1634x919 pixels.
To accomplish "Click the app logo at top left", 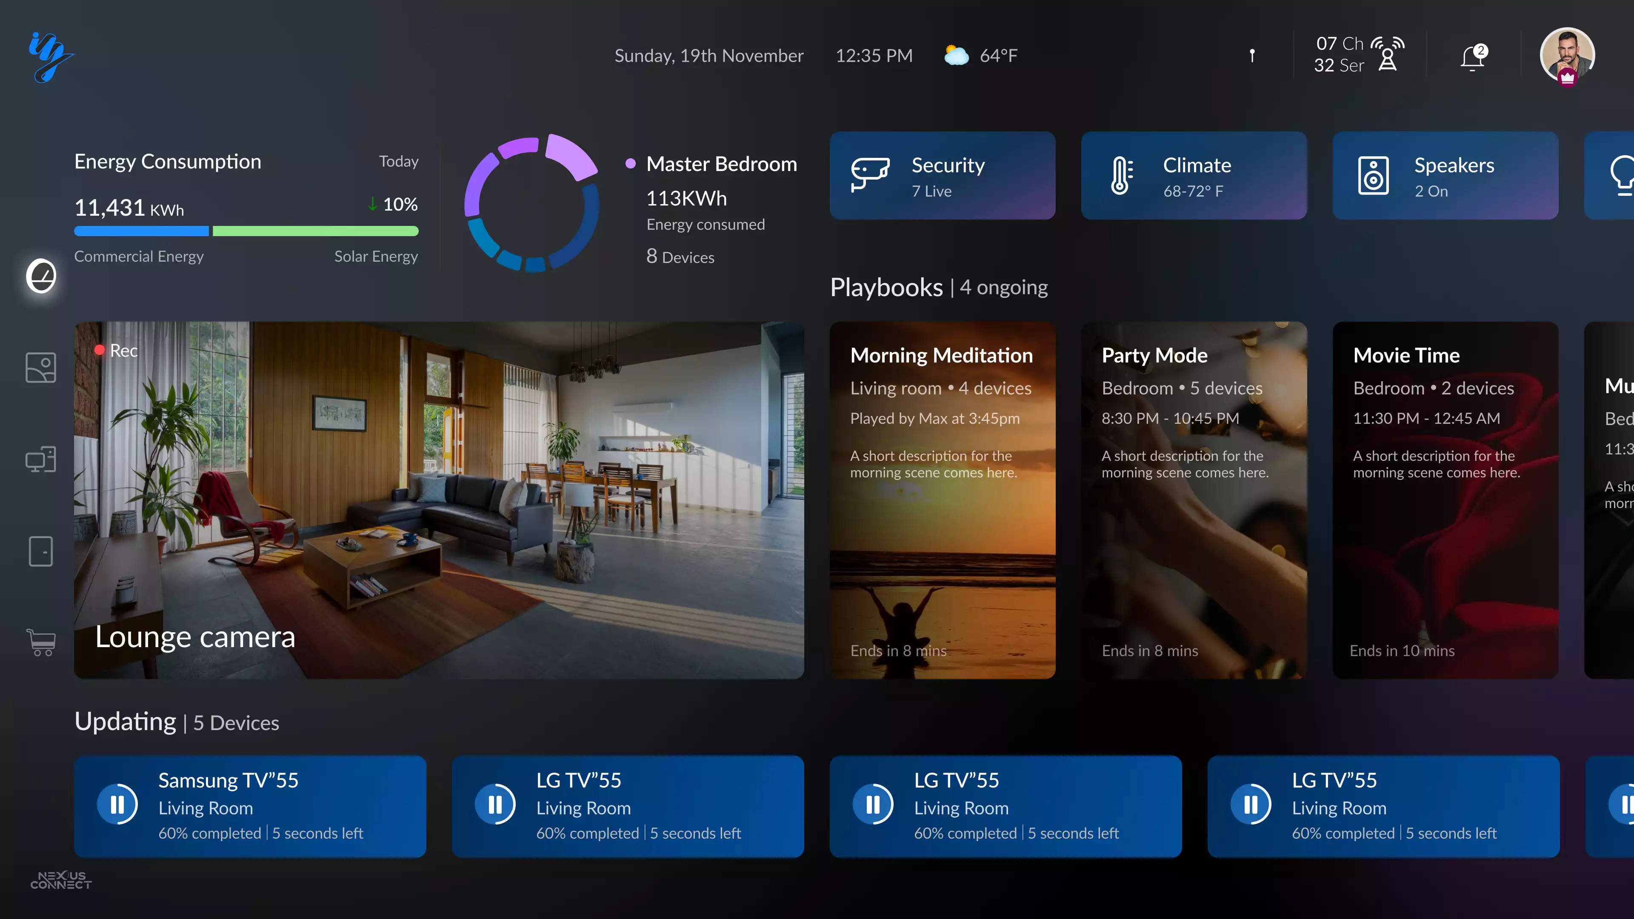I will 51,57.
